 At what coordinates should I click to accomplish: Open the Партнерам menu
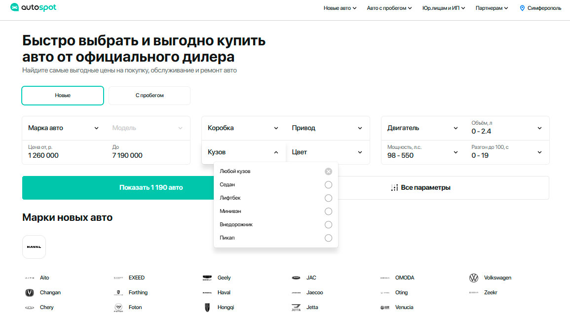pos(492,8)
